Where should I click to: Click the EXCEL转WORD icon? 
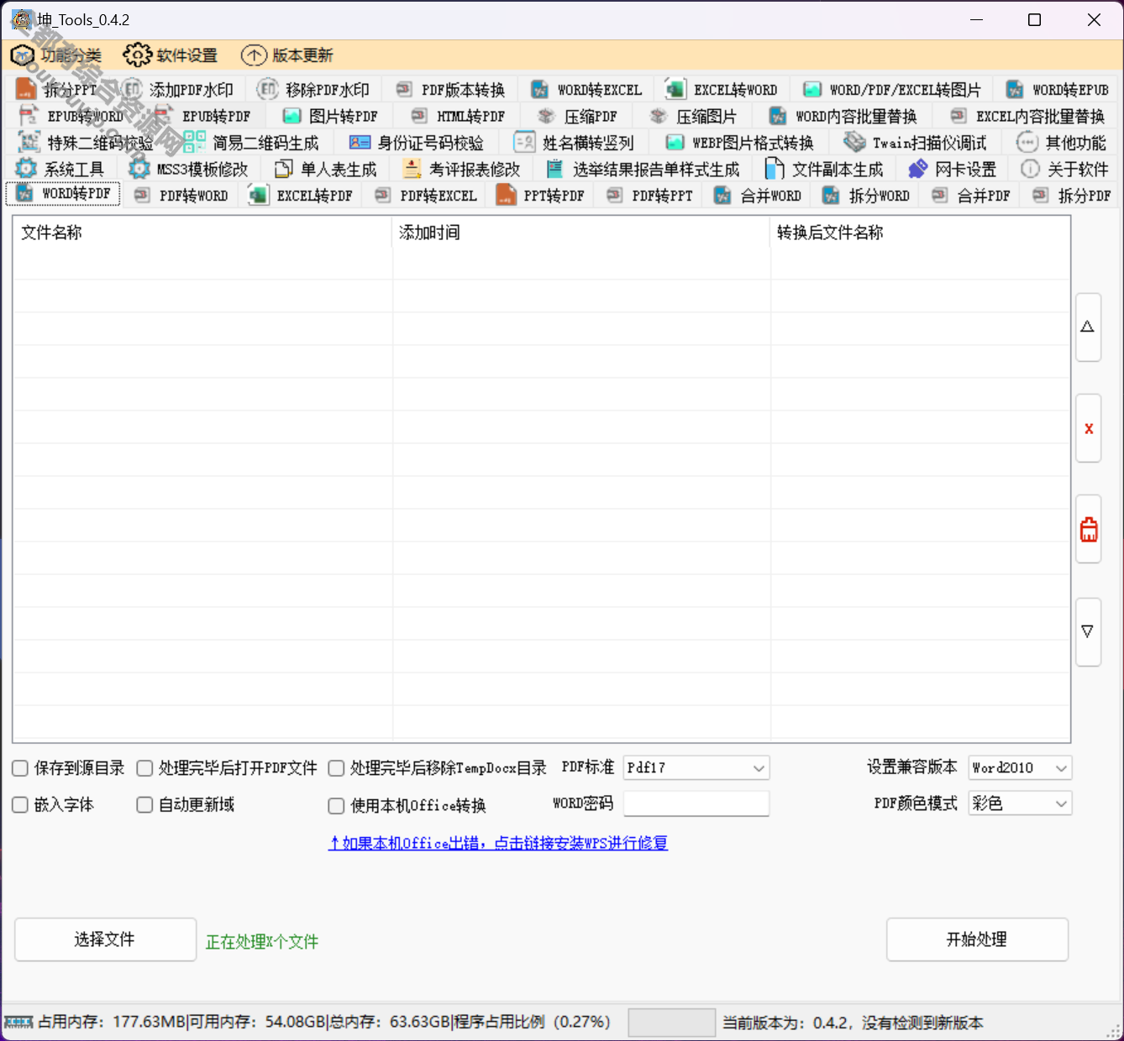pos(675,89)
